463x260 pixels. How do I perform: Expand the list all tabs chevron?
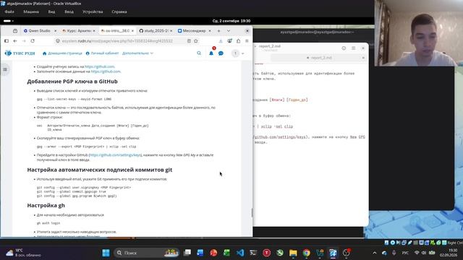click(x=229, y=30)
